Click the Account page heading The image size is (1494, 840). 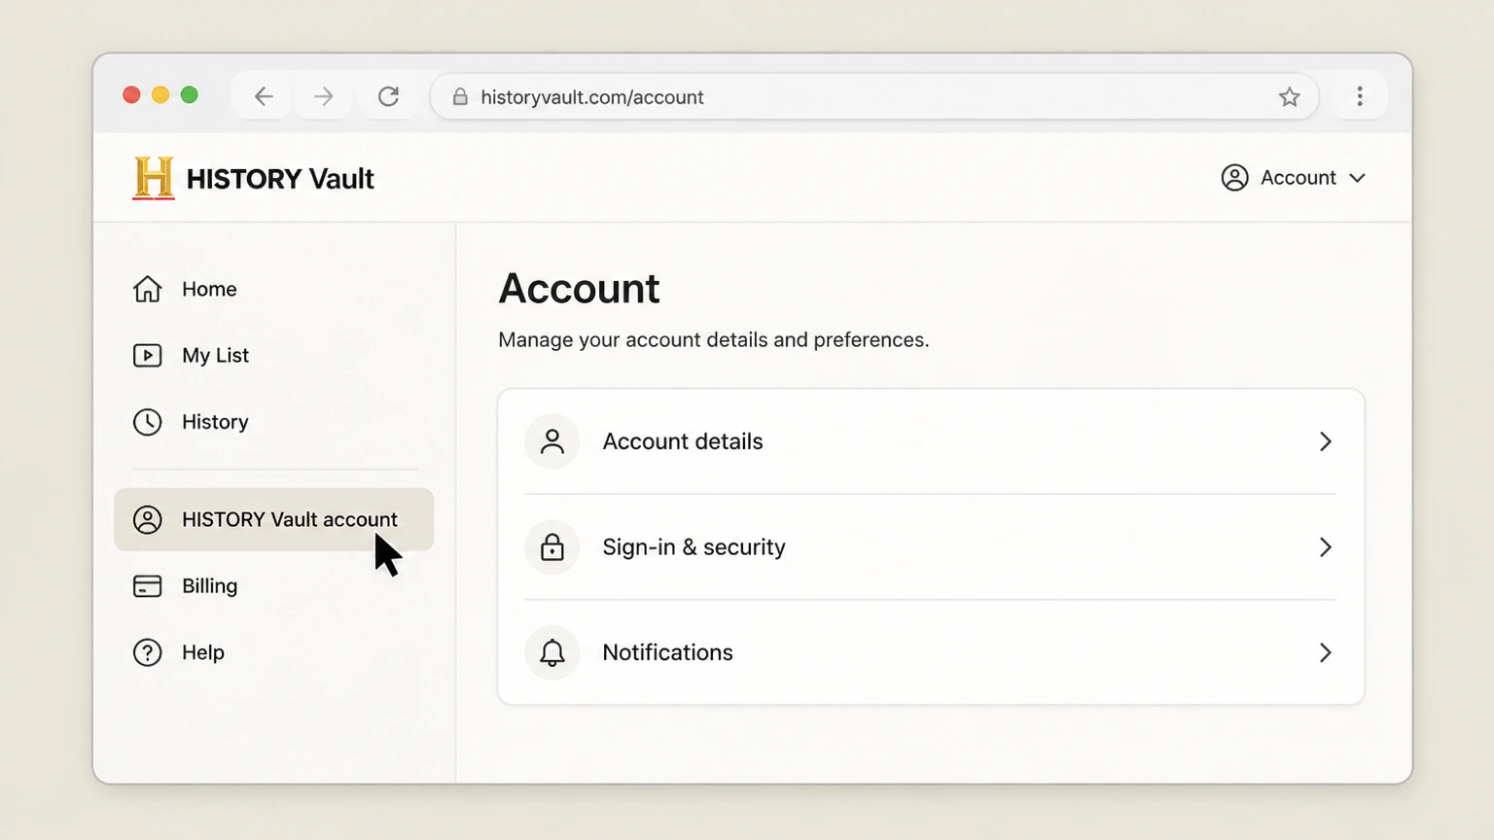(x=580, y=289)
